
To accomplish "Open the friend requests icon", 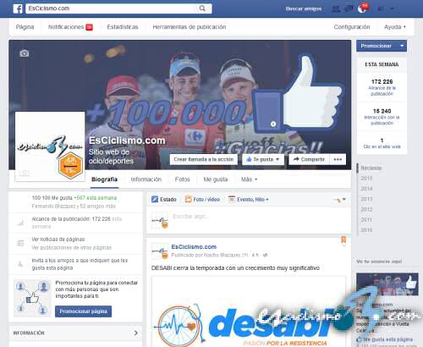I will point(336,8).
